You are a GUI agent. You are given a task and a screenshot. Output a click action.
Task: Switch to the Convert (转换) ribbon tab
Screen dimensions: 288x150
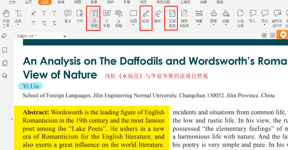[61, 2]
